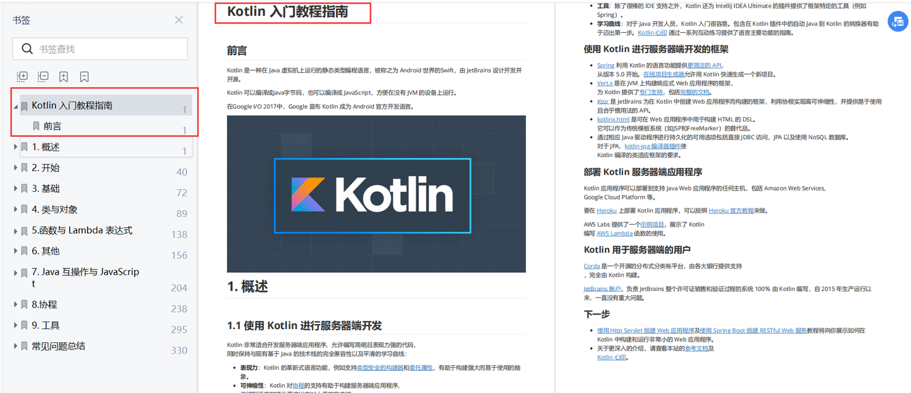
Task: Collapse the Kotlin 入门教程指南 node
Action: coord(15,106)
